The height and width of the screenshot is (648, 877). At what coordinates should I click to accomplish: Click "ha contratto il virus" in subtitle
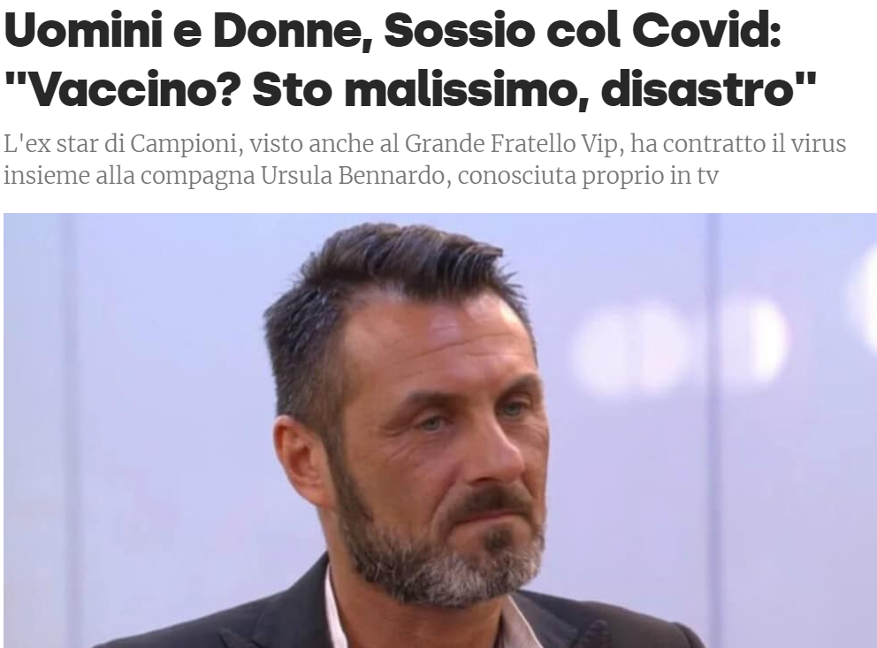pos(738,144)
